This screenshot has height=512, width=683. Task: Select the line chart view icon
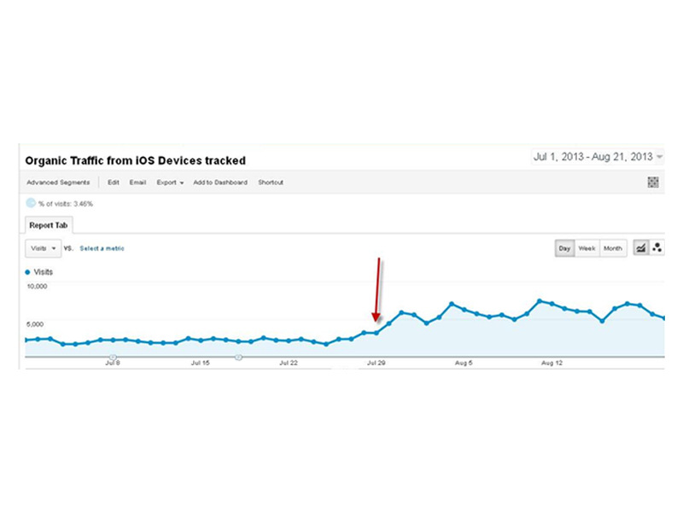[x=640, y=248]
